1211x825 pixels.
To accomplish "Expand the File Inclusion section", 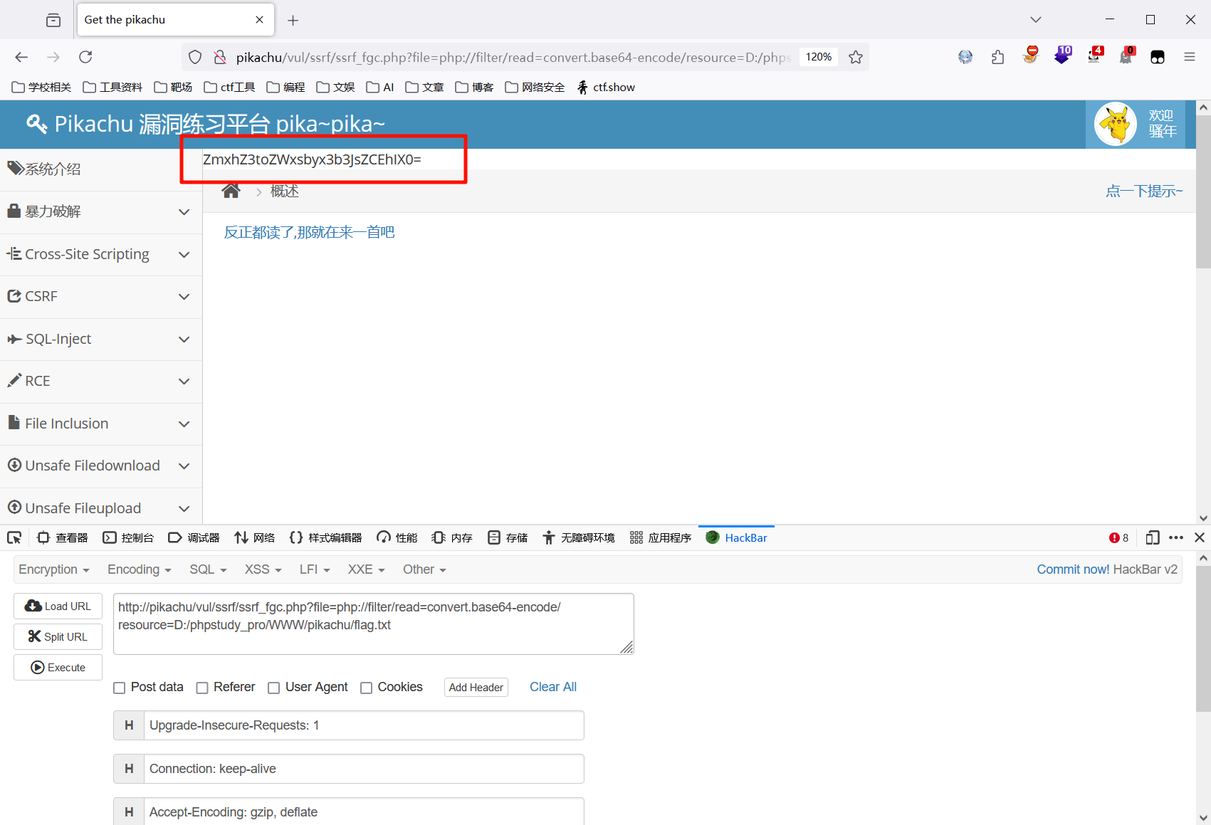I will tap(101, 424).
